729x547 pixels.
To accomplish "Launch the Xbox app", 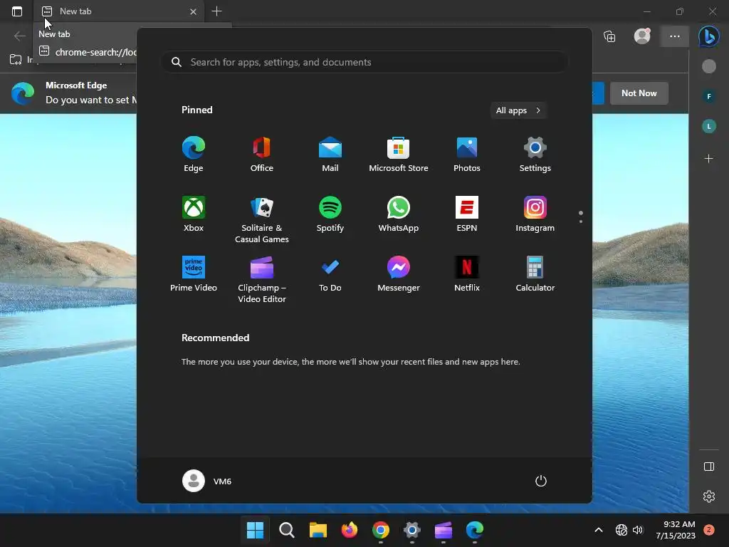I will (194, 214).
